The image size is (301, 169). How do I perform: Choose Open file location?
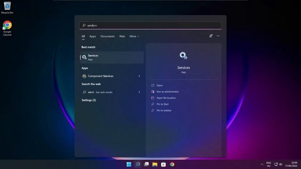click(166, 98)
